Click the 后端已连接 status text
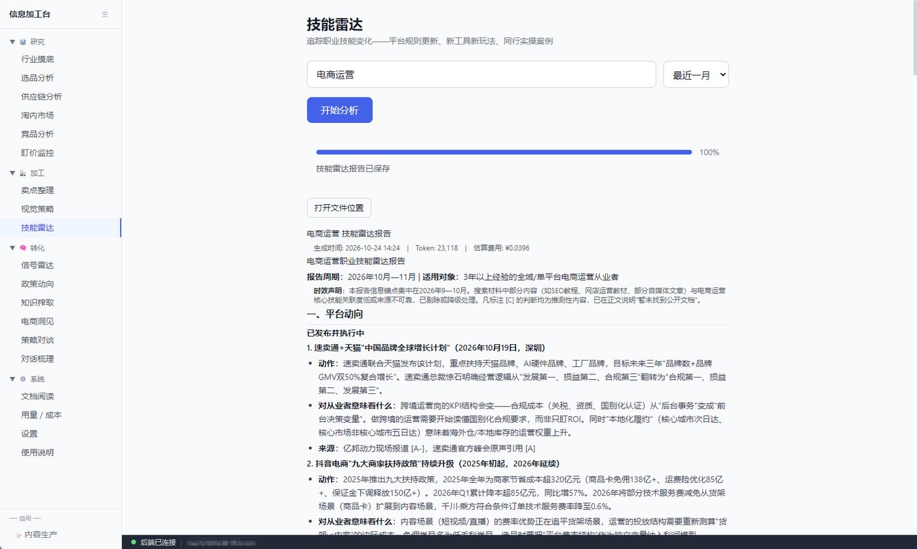This screenshot has height=549, width=917. 158,542
